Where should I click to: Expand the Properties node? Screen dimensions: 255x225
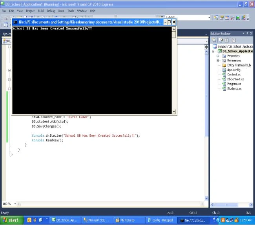(x=218, y=56)
